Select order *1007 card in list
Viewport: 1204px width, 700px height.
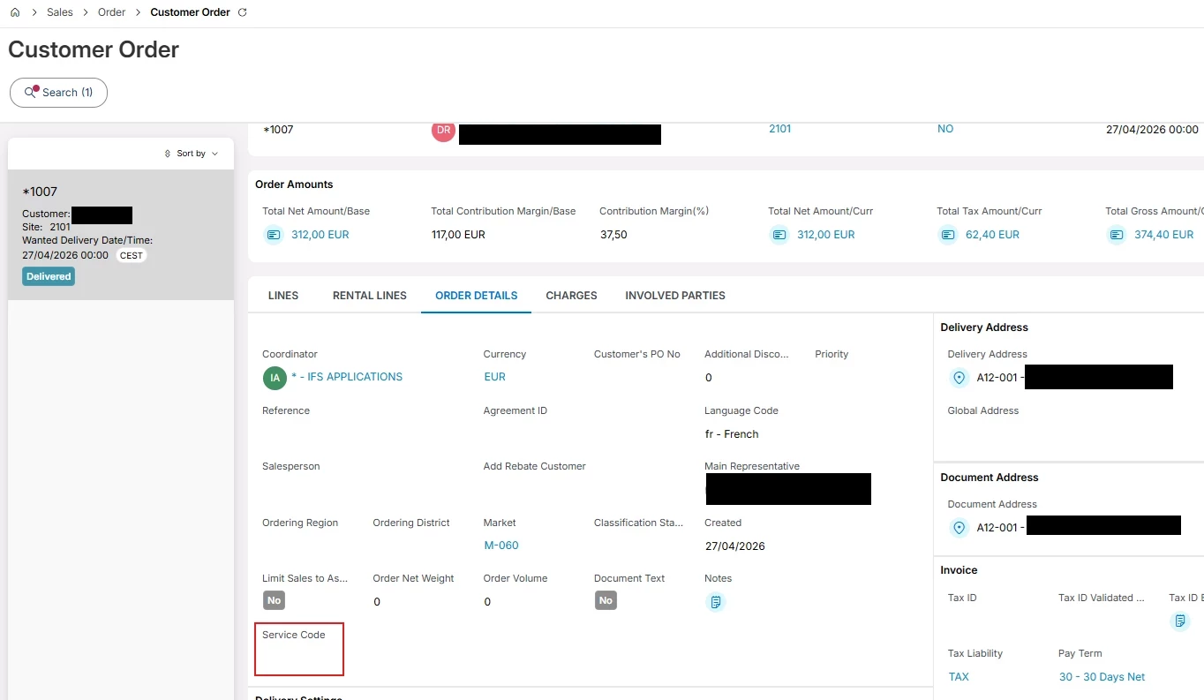click(x=121, y=235)
